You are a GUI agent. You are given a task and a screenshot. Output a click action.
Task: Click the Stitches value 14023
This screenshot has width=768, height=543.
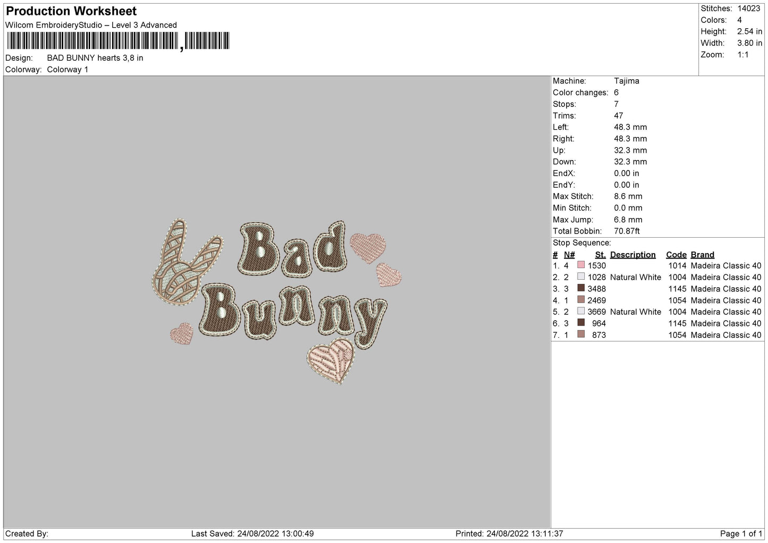(x=749, y=9)
